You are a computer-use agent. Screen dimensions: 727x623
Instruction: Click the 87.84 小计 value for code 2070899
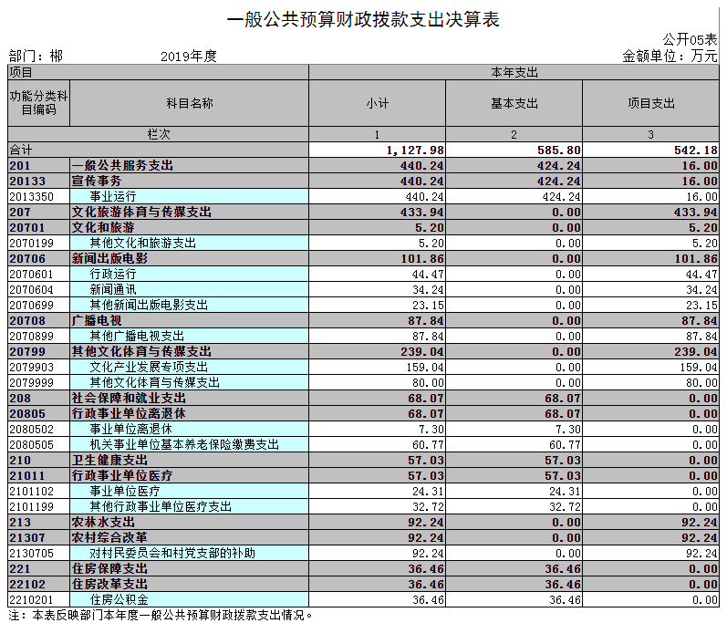pos(428,336)
